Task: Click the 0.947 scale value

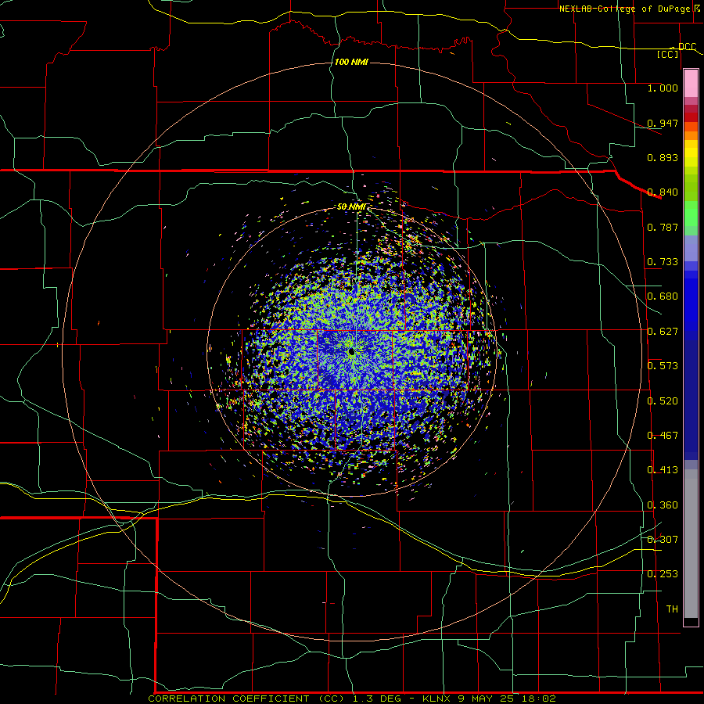Action: point(663,123)
